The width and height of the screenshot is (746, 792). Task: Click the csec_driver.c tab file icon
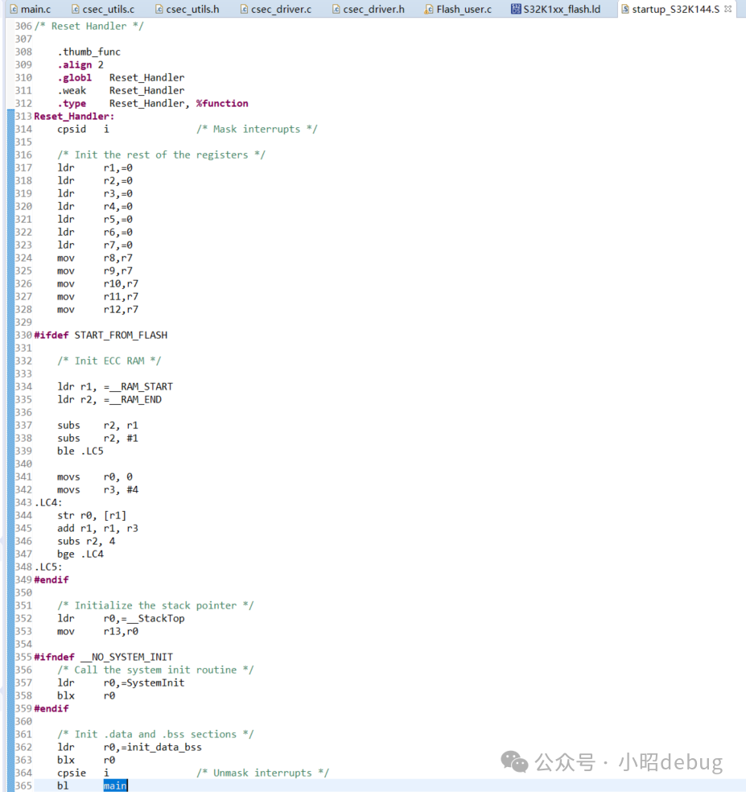click(244, 9)
